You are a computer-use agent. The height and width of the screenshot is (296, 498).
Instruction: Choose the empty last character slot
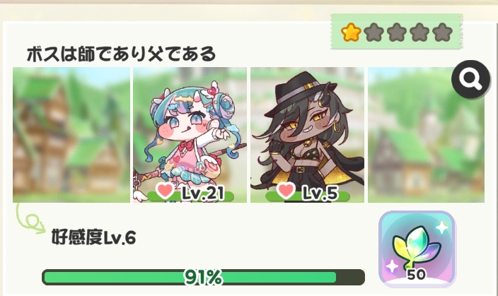point(427,135)
